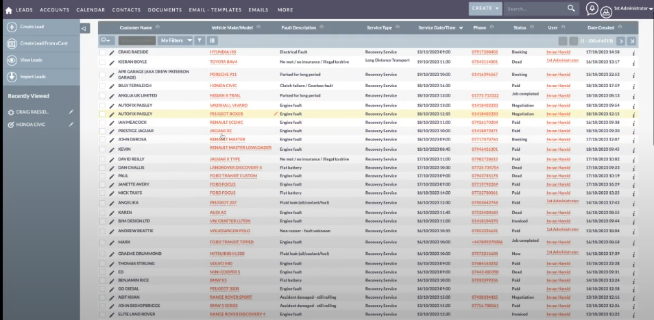Open the column chooser icon
Image resolution: width=654 pixels, height=320 pixels.
tap(212, 40)
